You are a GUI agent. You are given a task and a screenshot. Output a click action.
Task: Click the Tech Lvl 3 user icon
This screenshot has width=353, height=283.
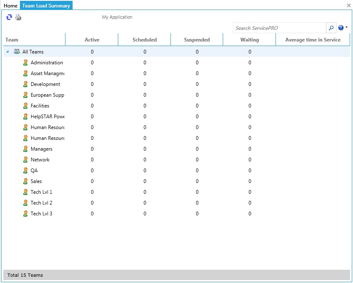25,214
